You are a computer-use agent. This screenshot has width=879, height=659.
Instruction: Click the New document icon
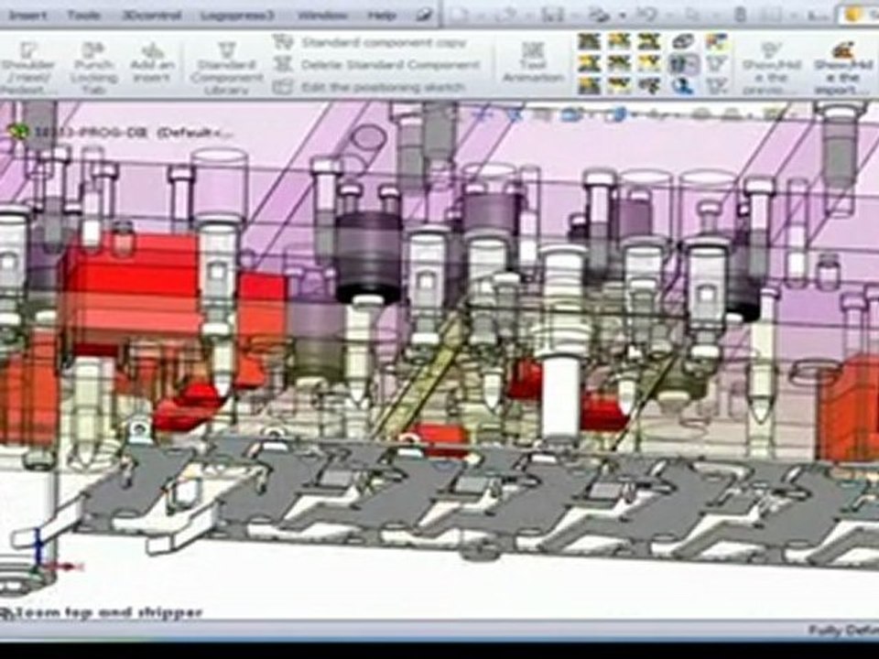click(x=459, y=16)
